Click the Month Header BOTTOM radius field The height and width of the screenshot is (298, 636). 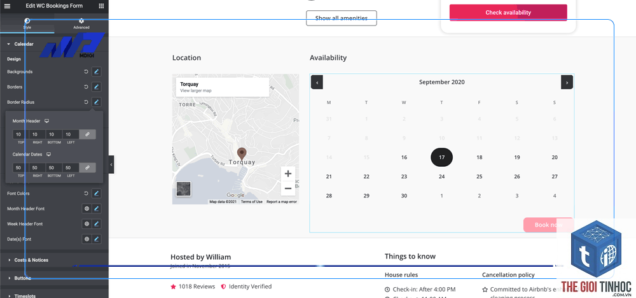[54, 134]
